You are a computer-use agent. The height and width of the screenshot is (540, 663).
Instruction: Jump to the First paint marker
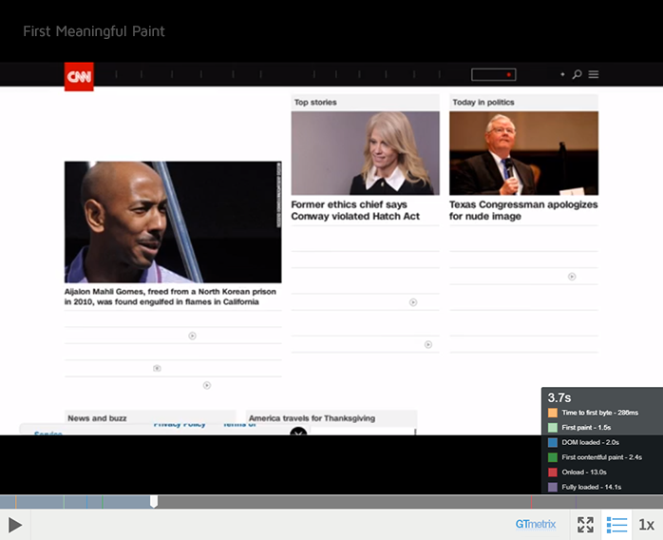[x=64, y=502]
